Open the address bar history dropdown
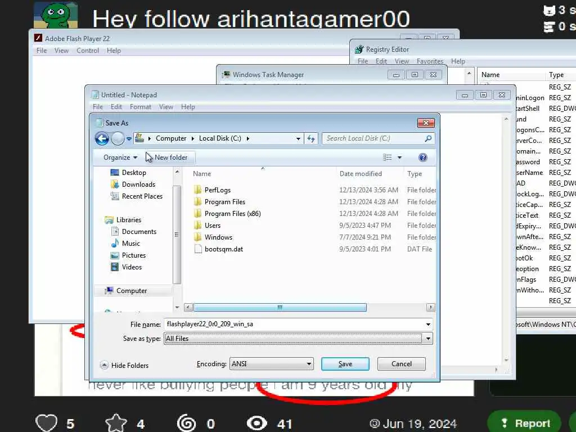This screenshot has width=576, height=432. tap(298, 139)
